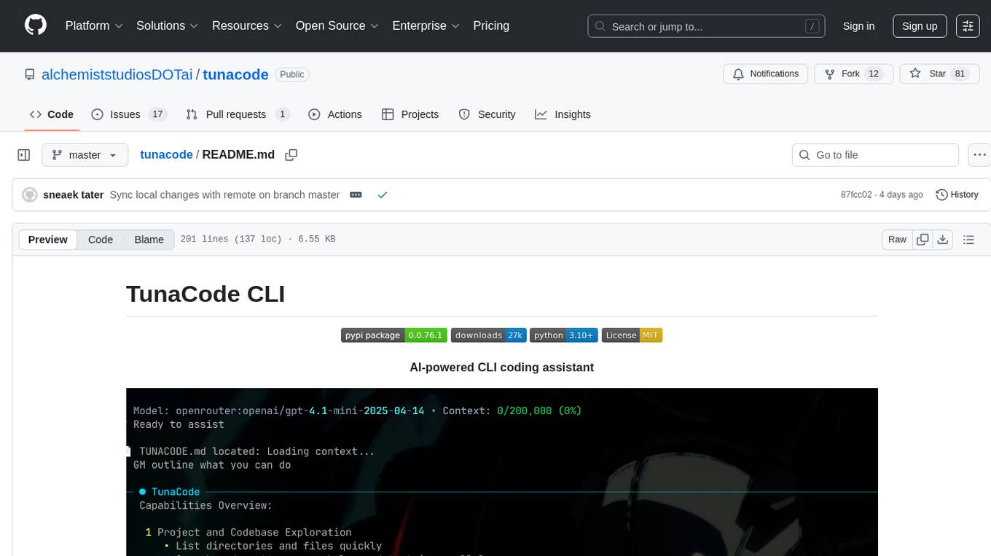Screen dimensions: 991x556
Task: Open the command palette icon
Action: coord(968,26)
